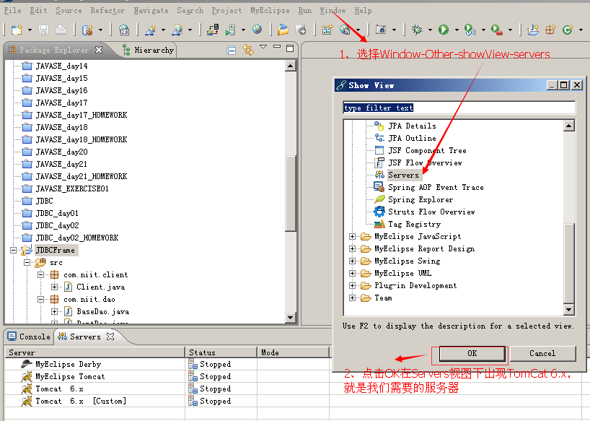This screenshot has width=590, height=421.
Task: Click the MyEclipse Derby server icon
Action: click(27, 364)
